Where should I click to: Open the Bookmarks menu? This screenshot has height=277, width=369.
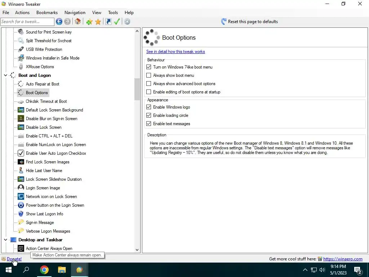tap(47, 13)
